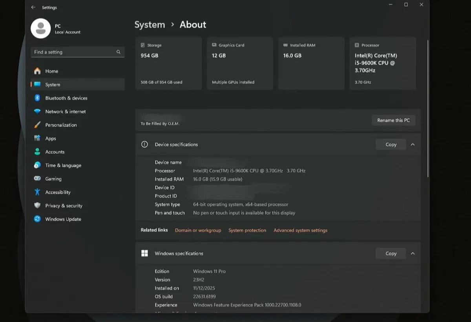This screenshot has height=322, width=471.
Task: Go to Time & language settings
Action: [x=63, y=165]
